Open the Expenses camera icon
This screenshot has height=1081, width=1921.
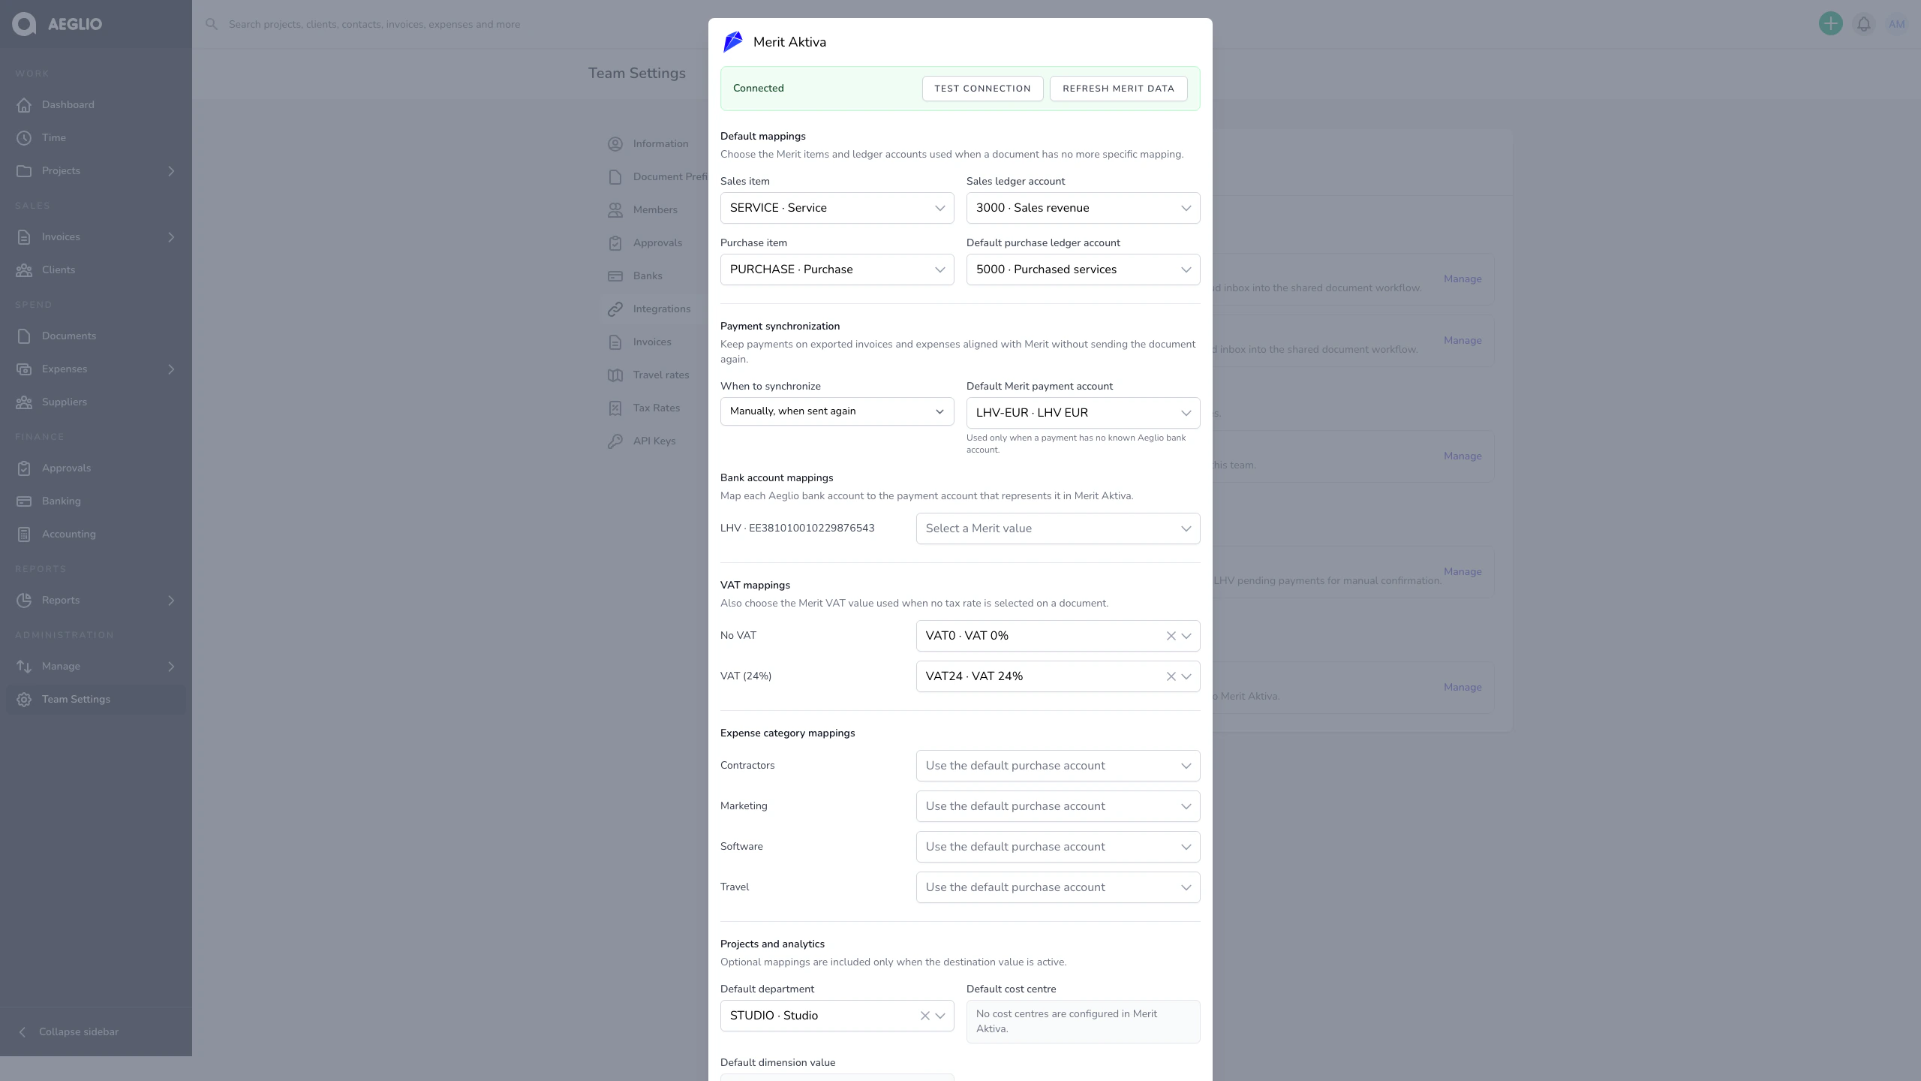tap(24, 369)
